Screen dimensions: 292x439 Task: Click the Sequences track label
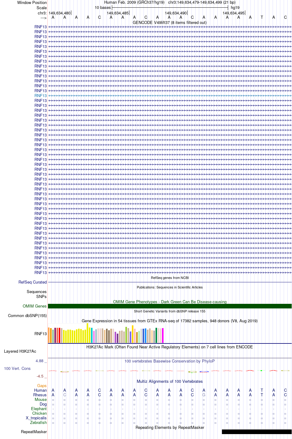(x=37, y=292)
